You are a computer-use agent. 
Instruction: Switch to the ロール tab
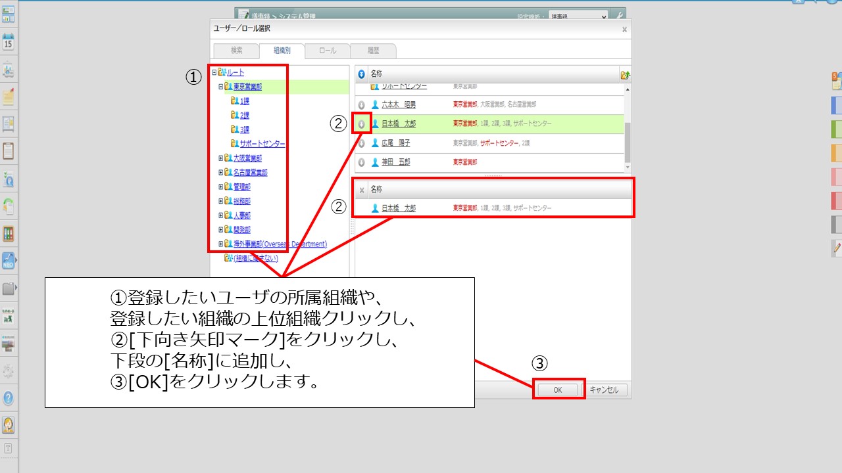[327, 51]
